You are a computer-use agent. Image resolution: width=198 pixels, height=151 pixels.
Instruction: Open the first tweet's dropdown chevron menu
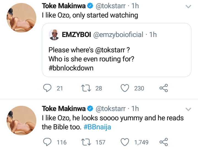pyautogui.click(x=188, y=6)
